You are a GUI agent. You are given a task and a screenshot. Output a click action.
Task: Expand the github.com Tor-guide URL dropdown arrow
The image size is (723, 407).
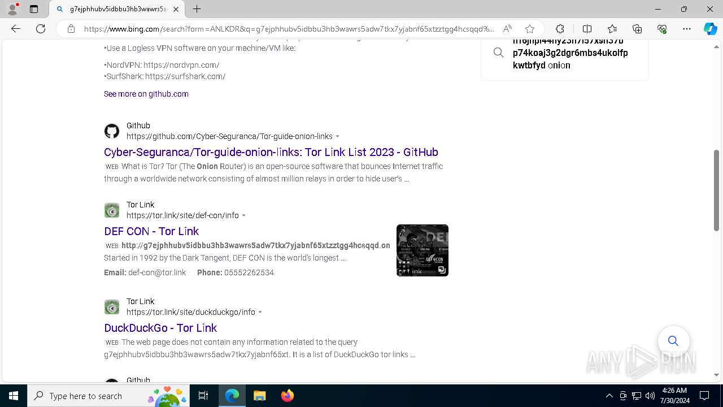pos(338,136)
